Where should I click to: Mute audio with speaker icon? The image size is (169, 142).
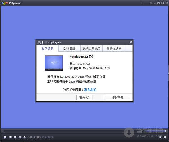[143, 131]
